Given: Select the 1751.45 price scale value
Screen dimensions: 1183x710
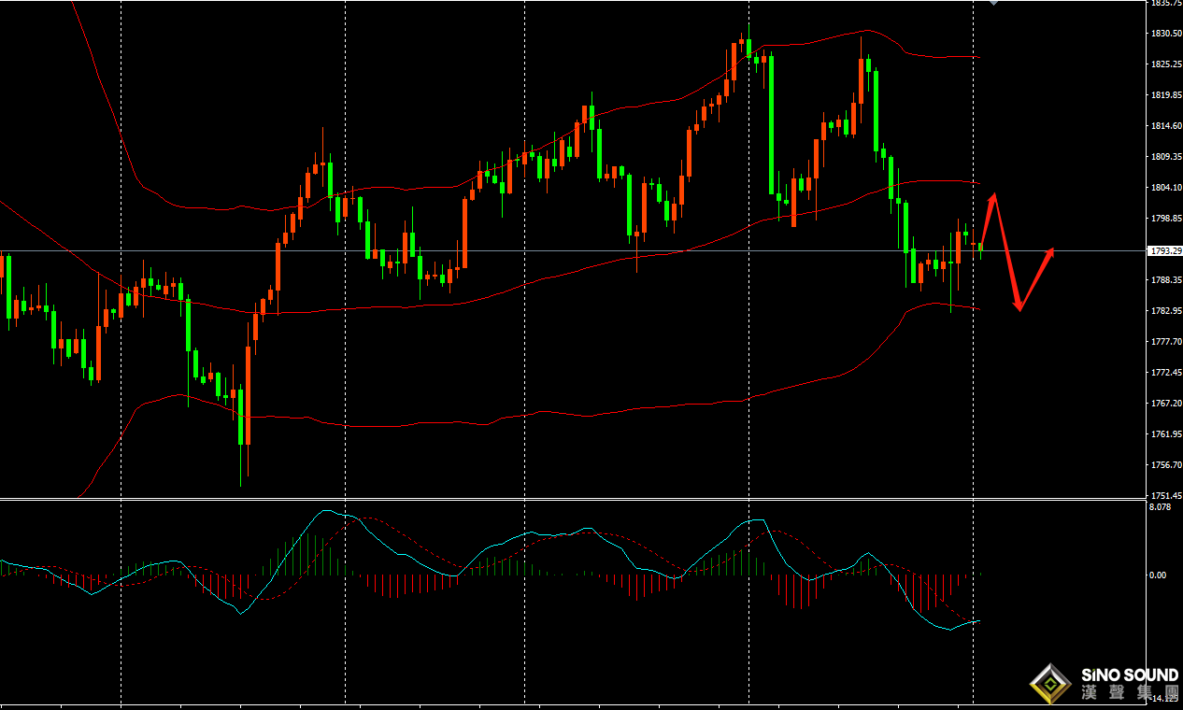Looking at the screenshot, I should pos(1165,496).
